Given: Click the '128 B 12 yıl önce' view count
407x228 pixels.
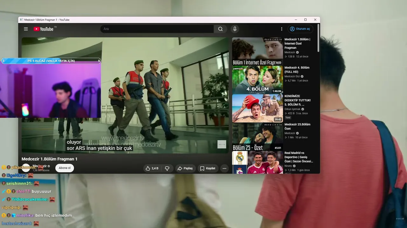Looking at the screenshot, I should 296,57.
